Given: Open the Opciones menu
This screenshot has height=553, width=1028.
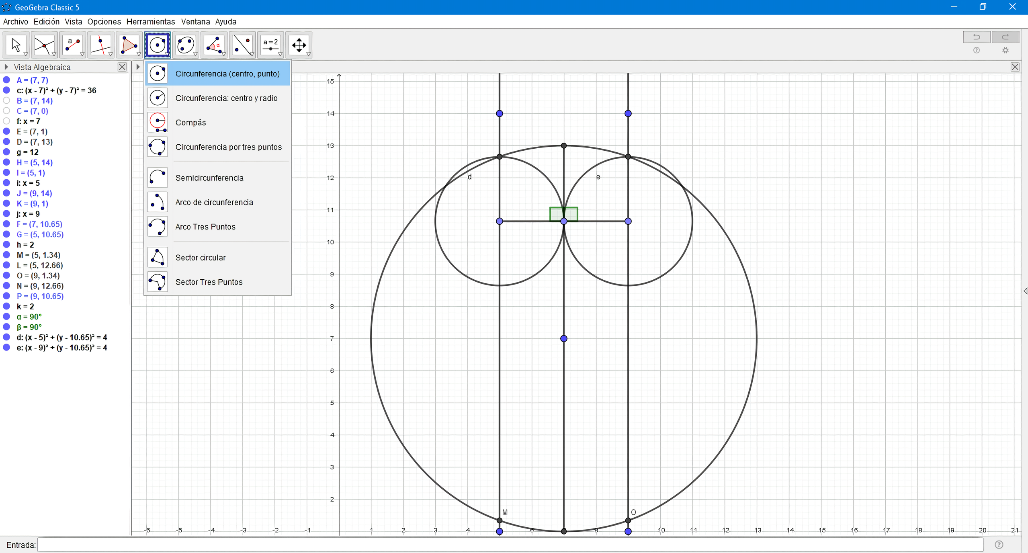Looking at the screenshot, I should point(104,22).
